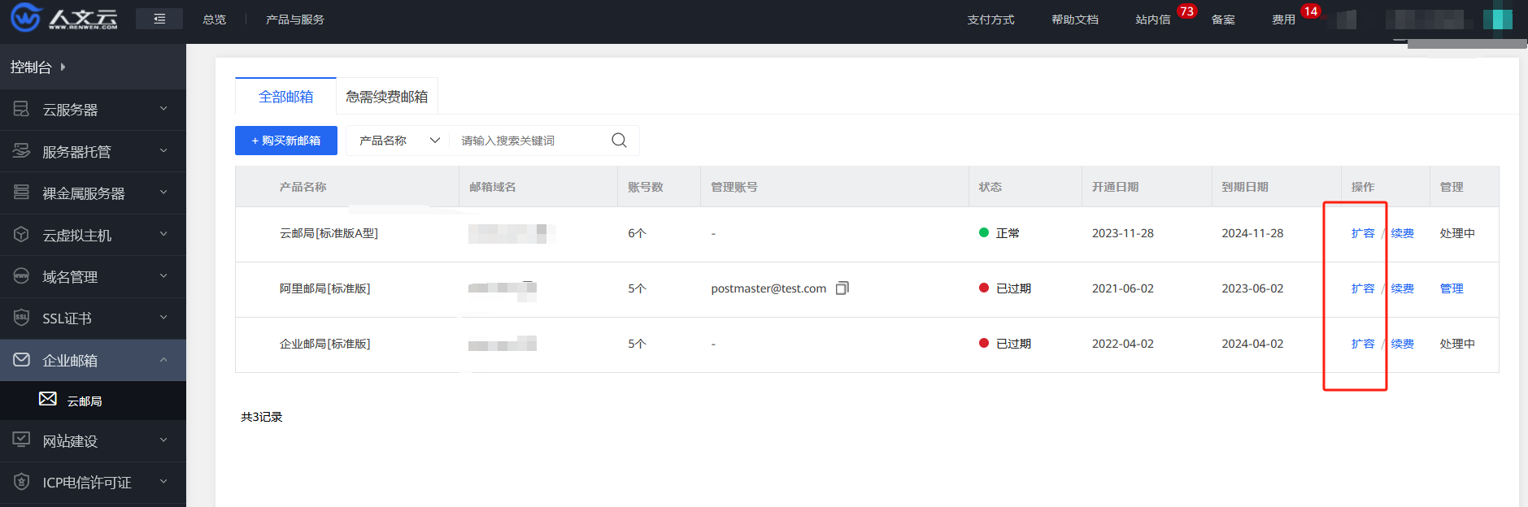Image resolution: width=1528 pixels, height=507 pixels.
Task: Click the 购买新邮箱 button
Action: [x=286, y=141]
